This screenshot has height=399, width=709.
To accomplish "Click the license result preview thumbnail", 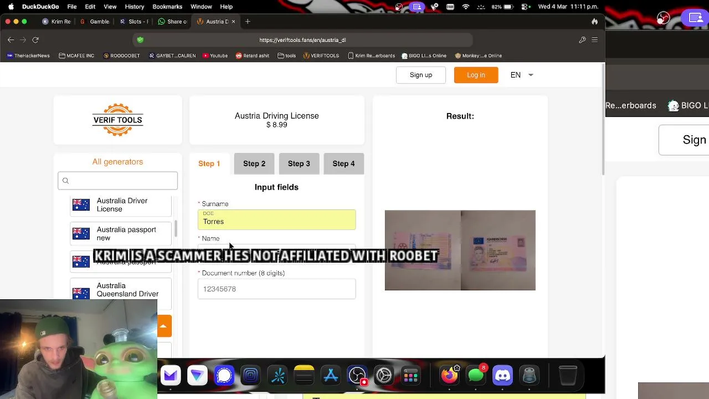I will (460, 250).
